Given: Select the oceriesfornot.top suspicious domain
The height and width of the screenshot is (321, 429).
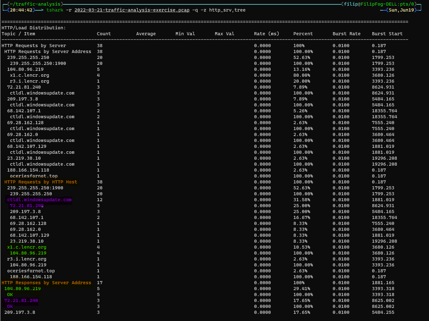Looking at the screenshot, I should (33, 176).
